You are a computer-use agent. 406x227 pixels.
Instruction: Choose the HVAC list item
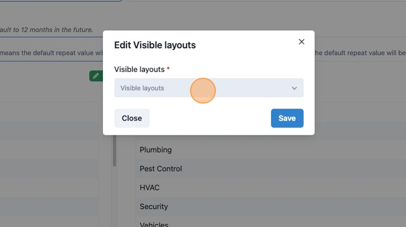(149, 188)
